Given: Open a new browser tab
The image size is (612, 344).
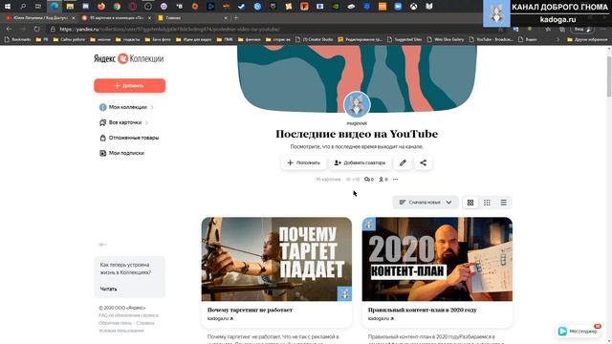Looking at the screenshot, I should coord(235,18).
